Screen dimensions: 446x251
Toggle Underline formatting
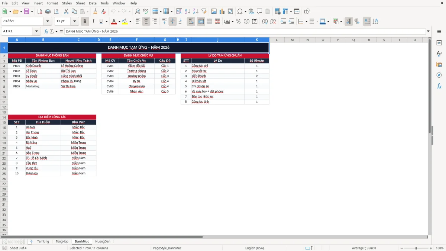coord(101,22)
